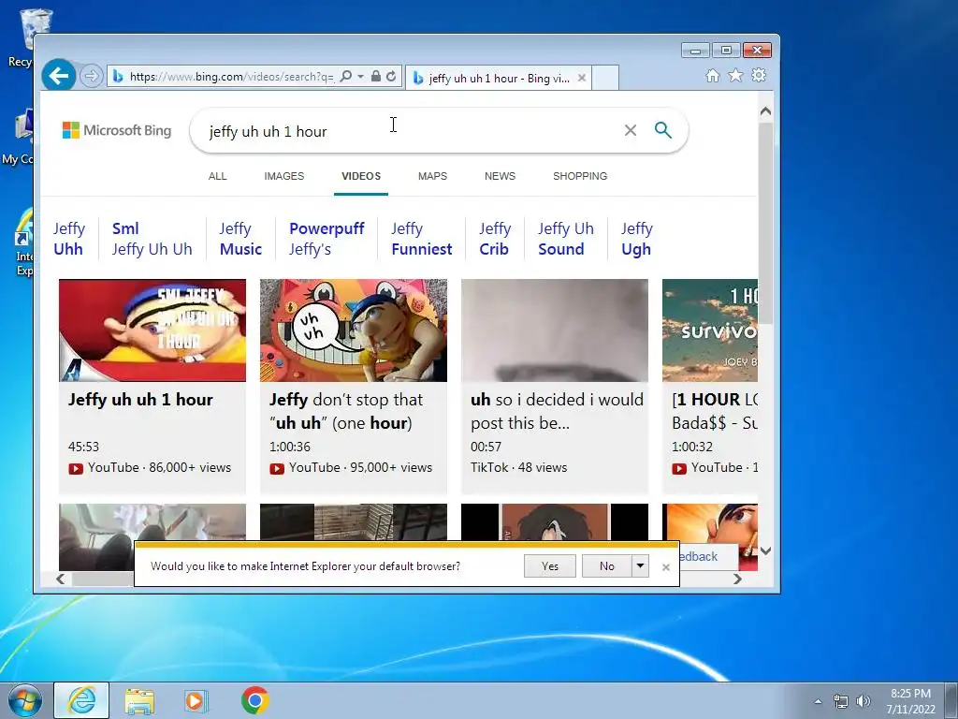Click 'TikTok · 48 views' source line
The image size is (958, 719).
[518, 468]
